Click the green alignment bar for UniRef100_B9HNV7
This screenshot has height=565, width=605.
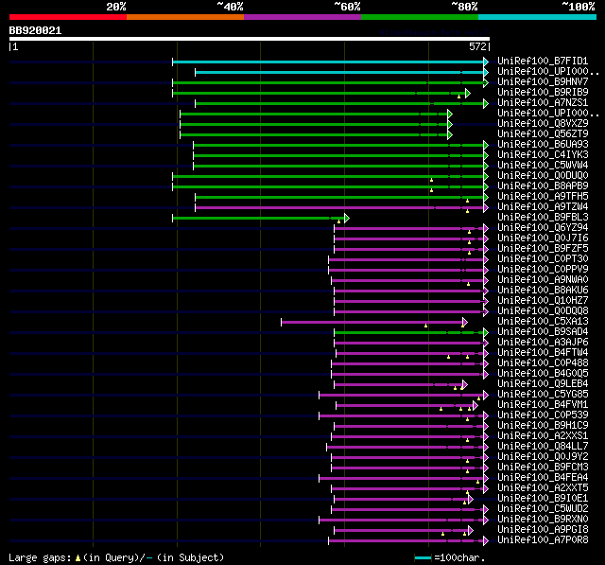[x=328, y=82]
